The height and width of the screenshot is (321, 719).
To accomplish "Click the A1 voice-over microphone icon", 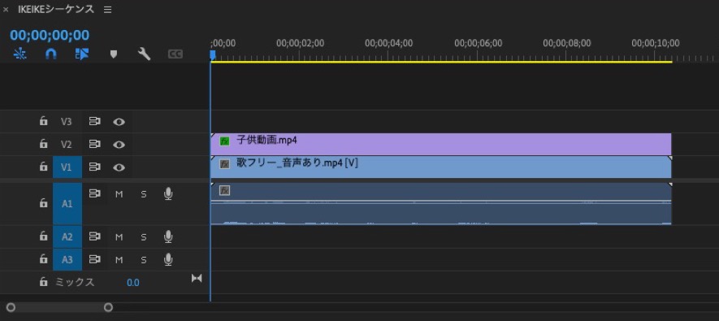I will click(x=168, y=194).
